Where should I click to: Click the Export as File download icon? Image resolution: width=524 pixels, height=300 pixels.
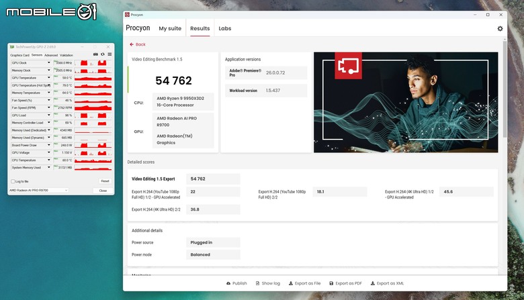(291, 283)
